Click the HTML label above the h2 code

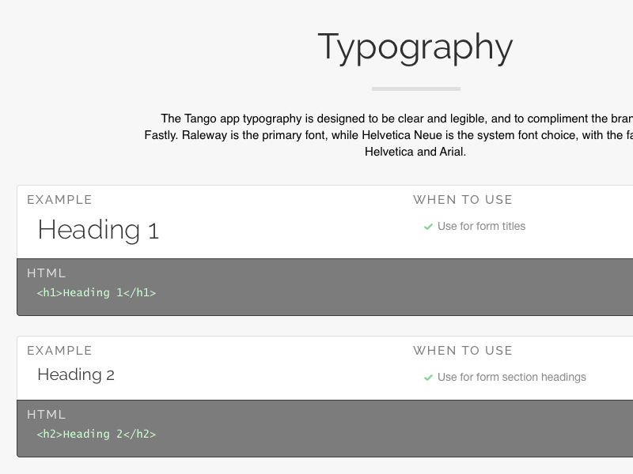point(47,415)
